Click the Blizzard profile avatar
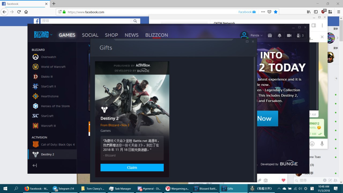The image size is (343, 193). (x=244, y=35)
